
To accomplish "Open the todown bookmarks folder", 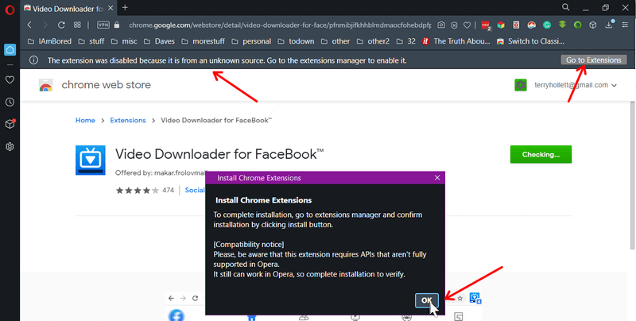I will (x=296, y=41).
